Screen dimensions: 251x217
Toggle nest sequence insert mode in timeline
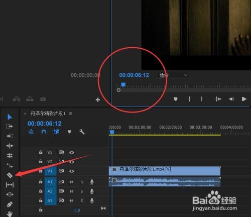click(x=31, y=132)
